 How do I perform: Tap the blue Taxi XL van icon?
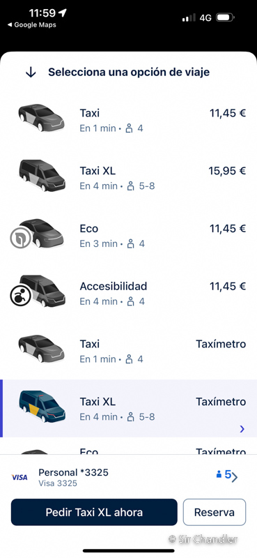pyautogui.click(x=42, y=407)
